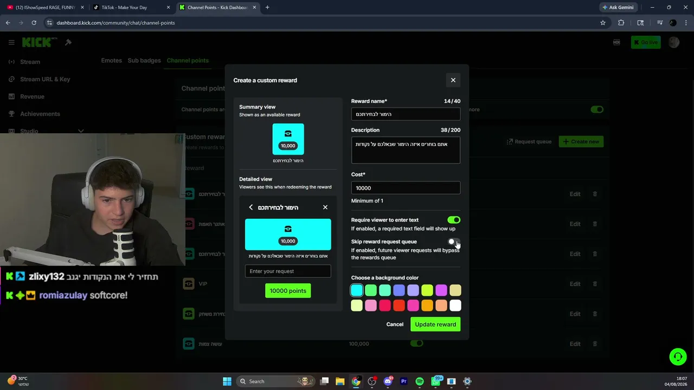Open the Request queue link
Screen dimensions: 694x390
(529, 141)
